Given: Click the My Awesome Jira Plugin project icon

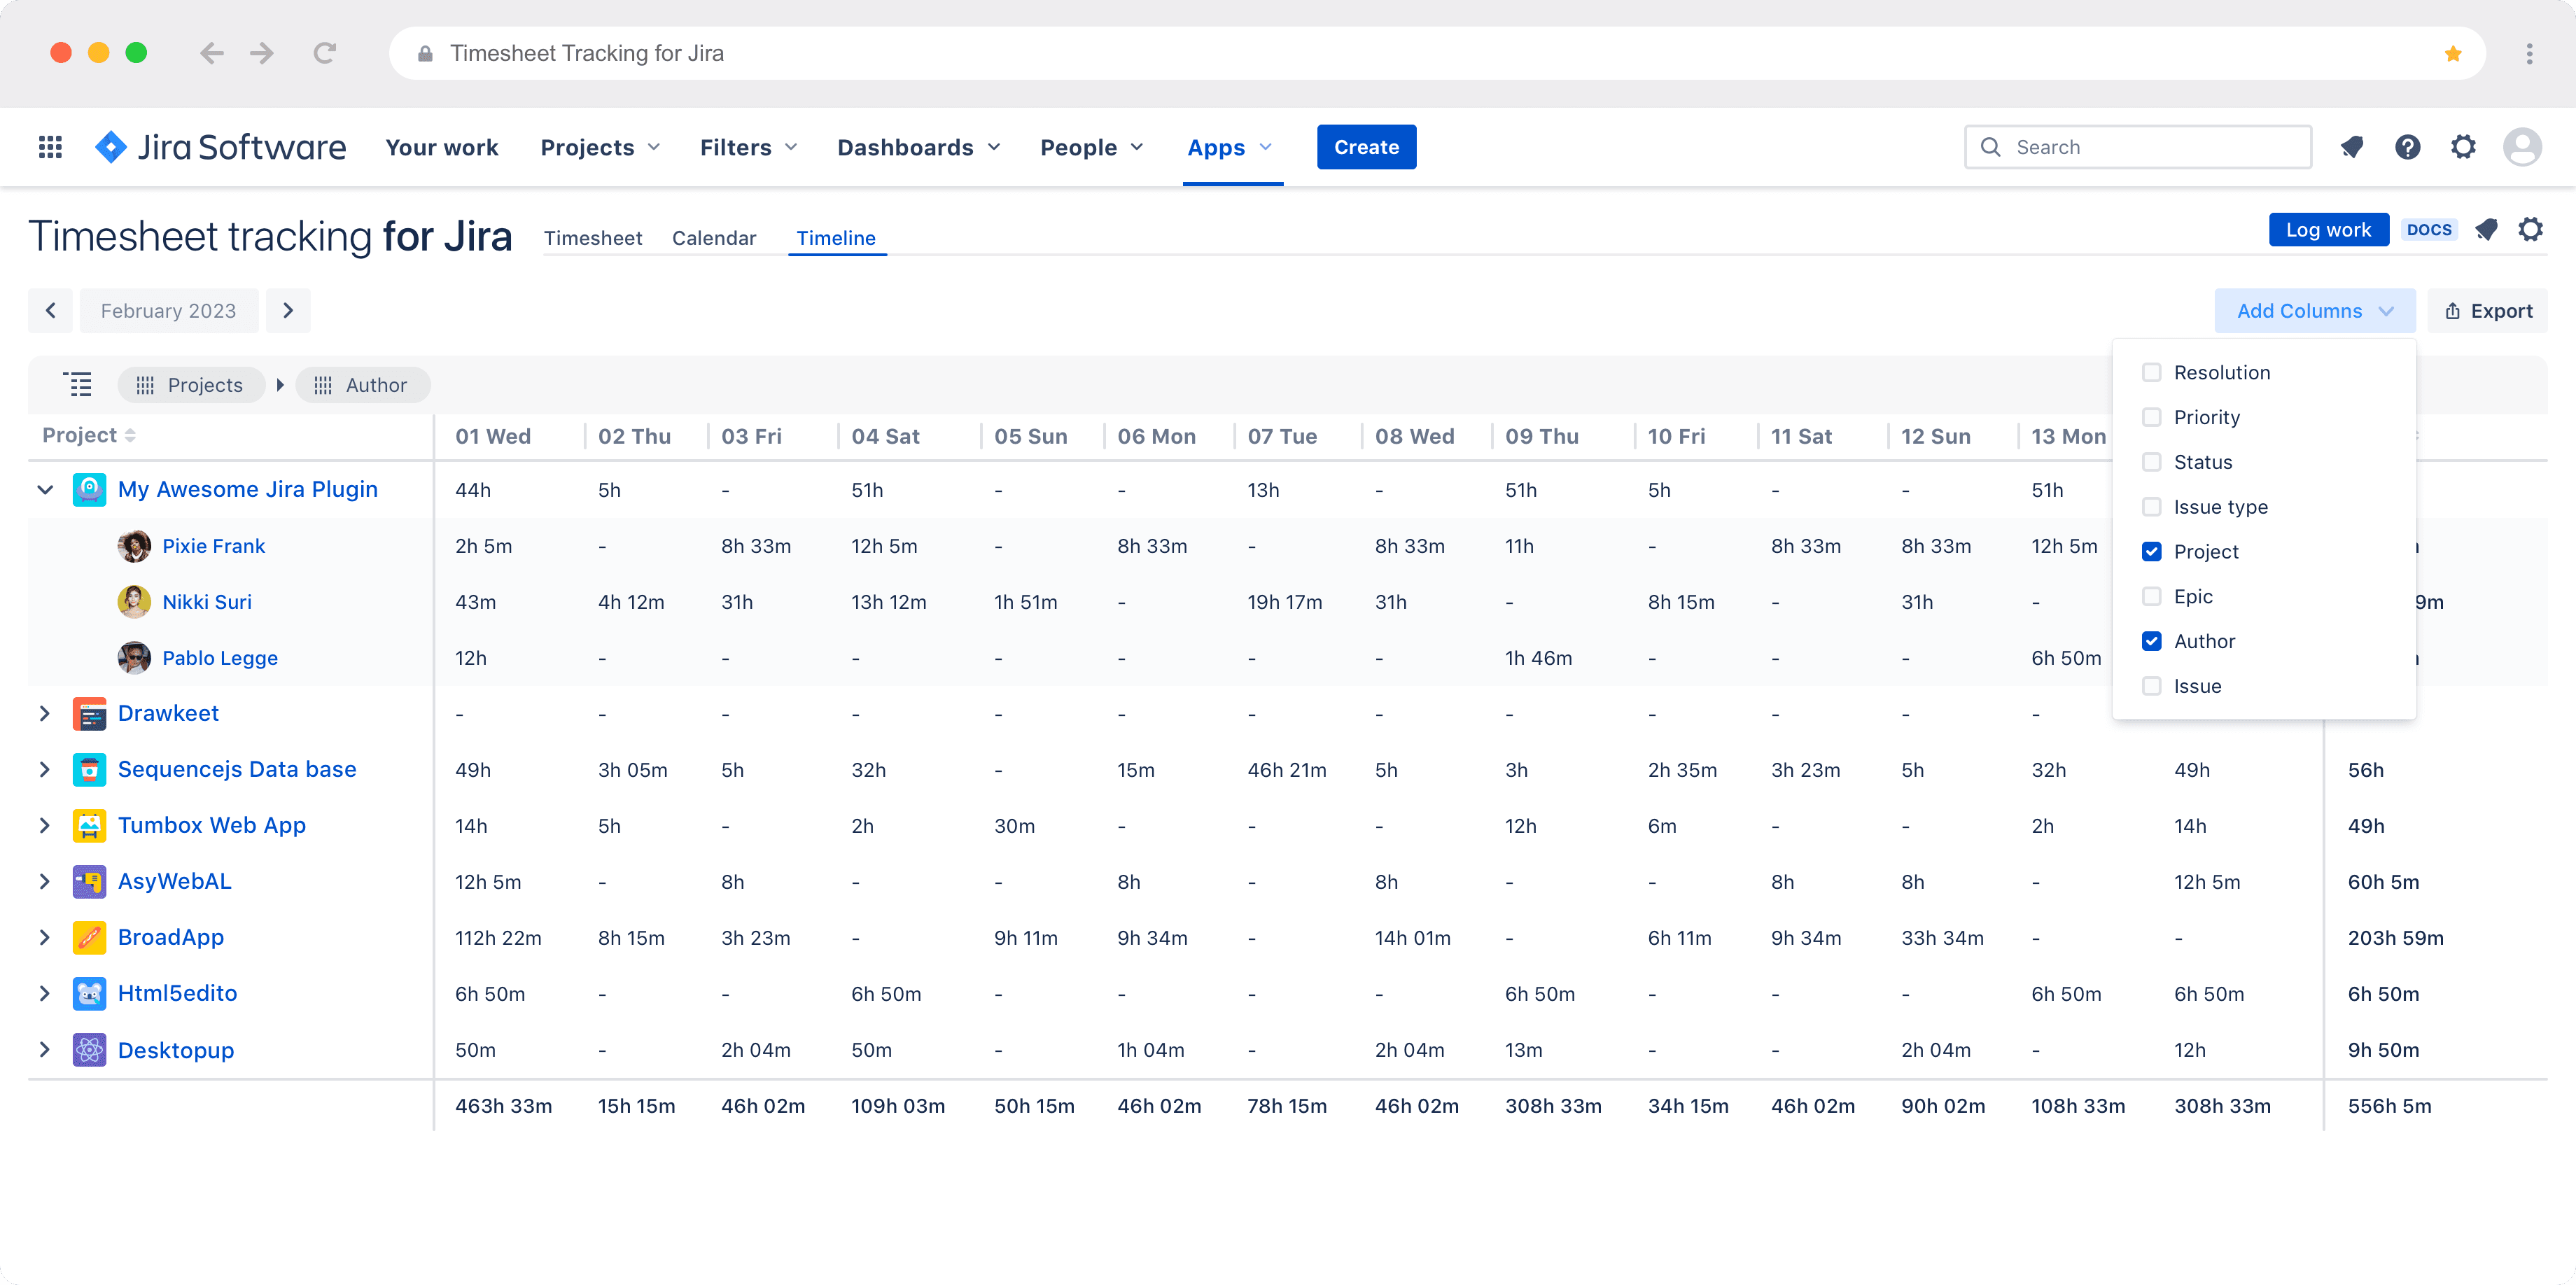Looking at the screenshot, I should coord(89,490).
